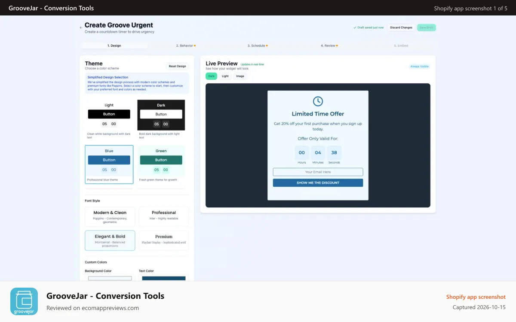
Task: Click the 'Font Style' section label
Action: [92, 200]
